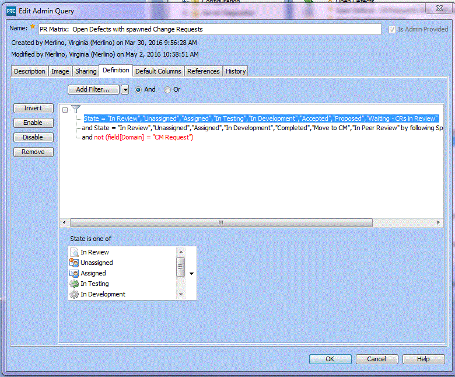
Task: Select 'Assigned' in state list
Action: click(93, 273)
